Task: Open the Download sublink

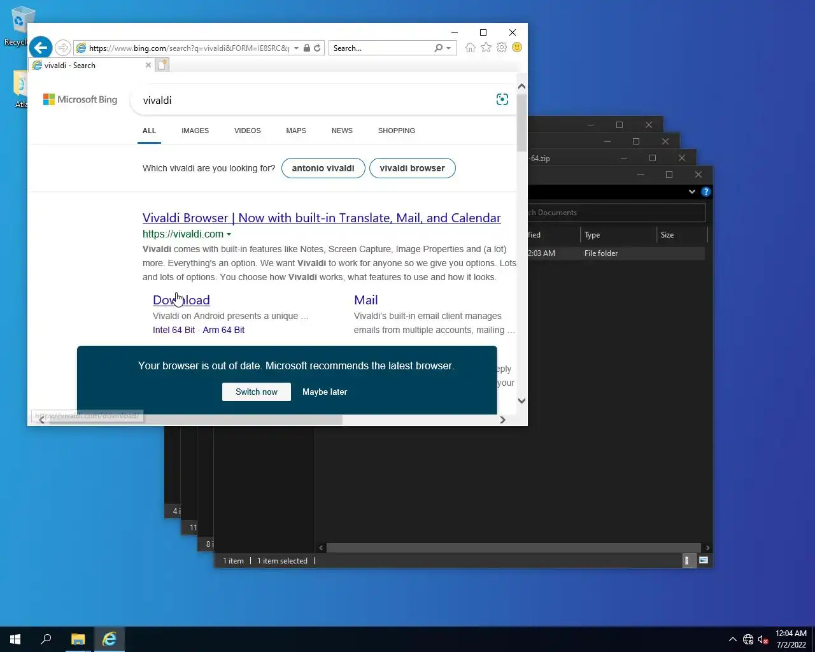Action: coord(181,300)
